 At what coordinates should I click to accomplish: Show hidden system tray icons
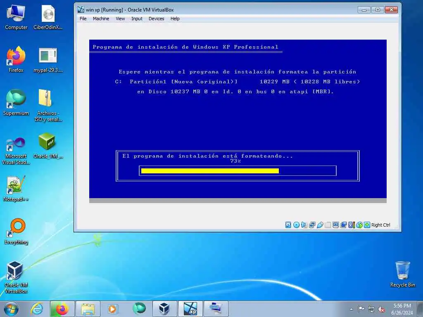tap(351, 309)
